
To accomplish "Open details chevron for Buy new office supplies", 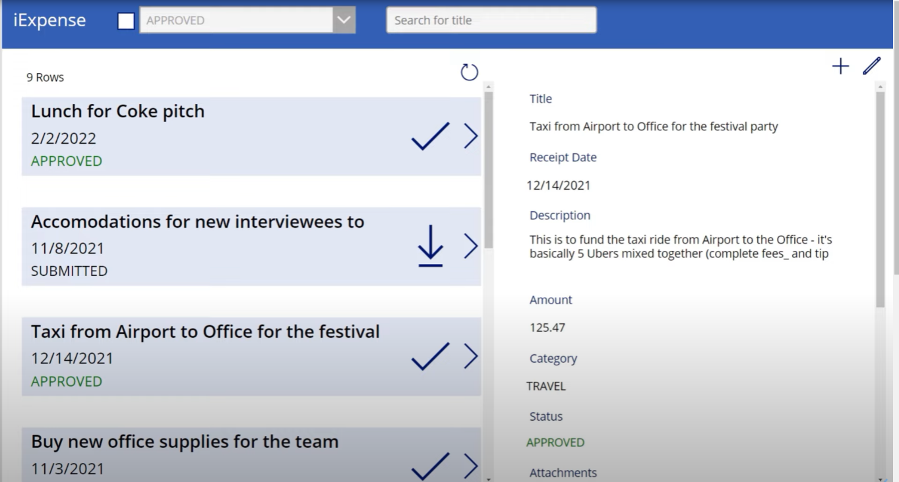I will [470, 466].
